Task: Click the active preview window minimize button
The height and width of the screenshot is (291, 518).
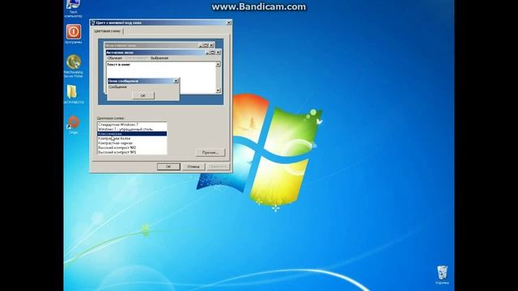Action: pyautogui.click(x=207, y=53)
